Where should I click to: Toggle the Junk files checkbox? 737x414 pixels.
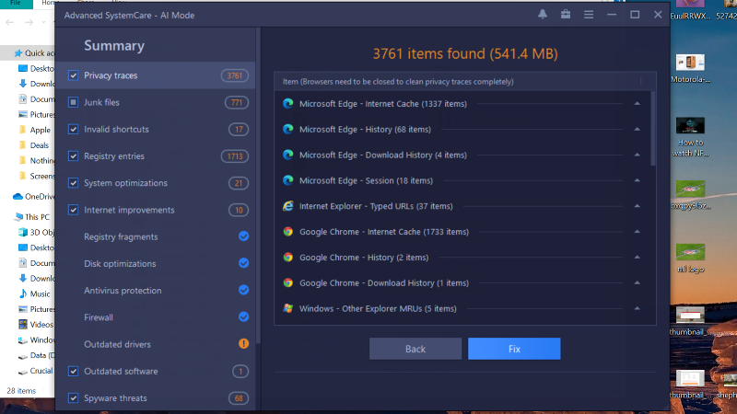click(x=73, y=102)
